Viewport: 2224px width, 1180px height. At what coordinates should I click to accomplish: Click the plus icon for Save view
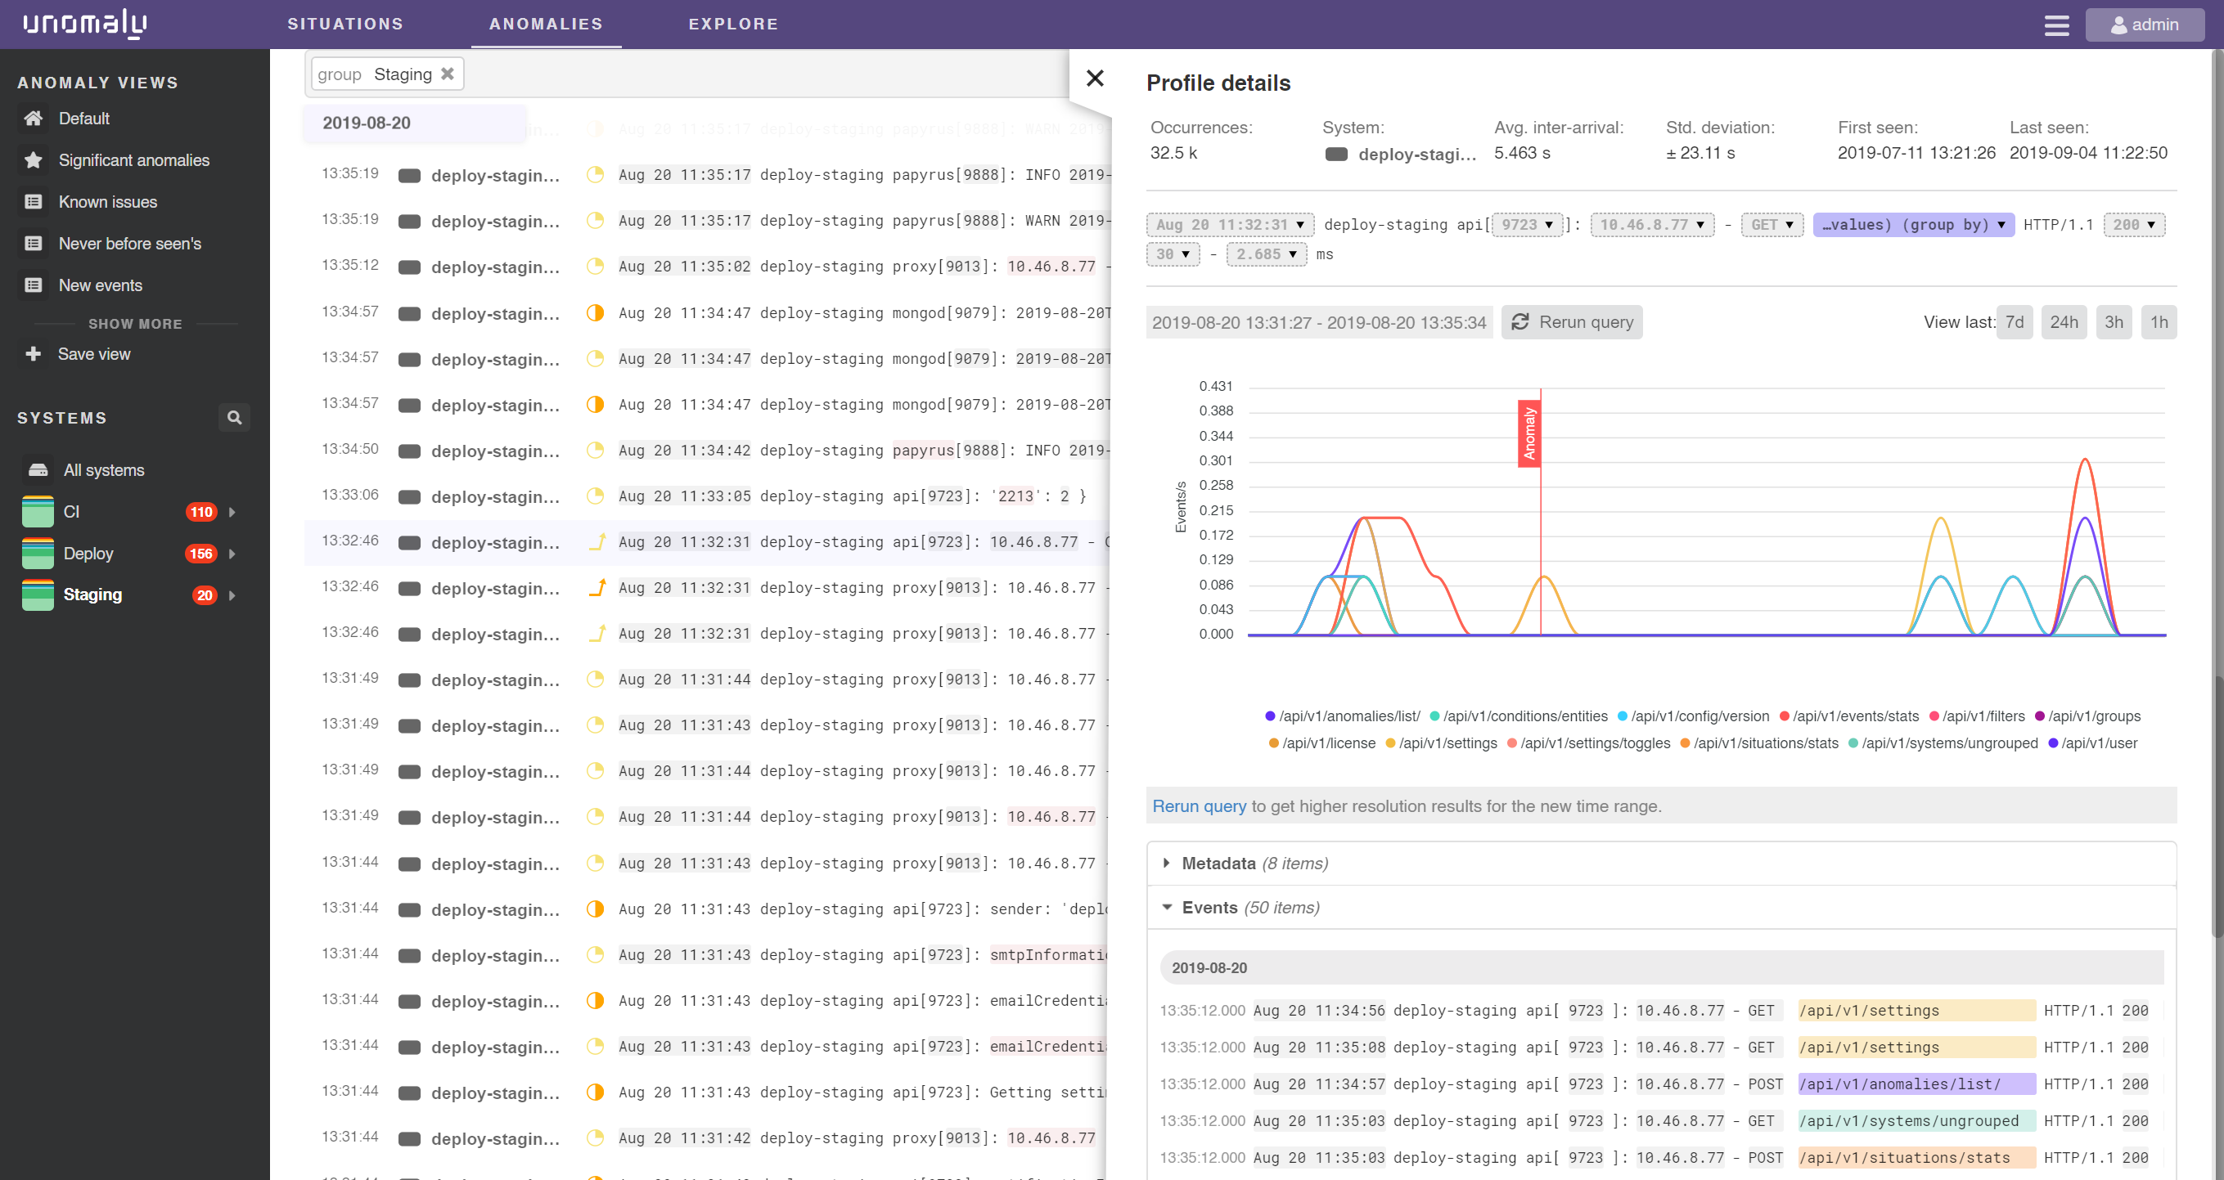34,353
